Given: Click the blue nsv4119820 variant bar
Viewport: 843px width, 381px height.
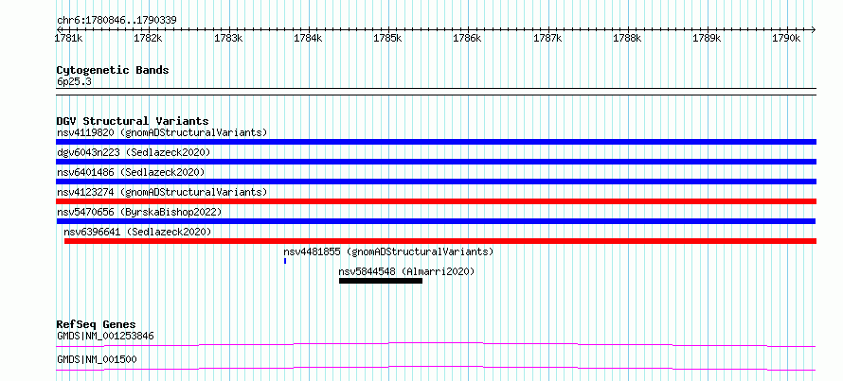Looking at the screenshot, I should (x=436, y=142).
